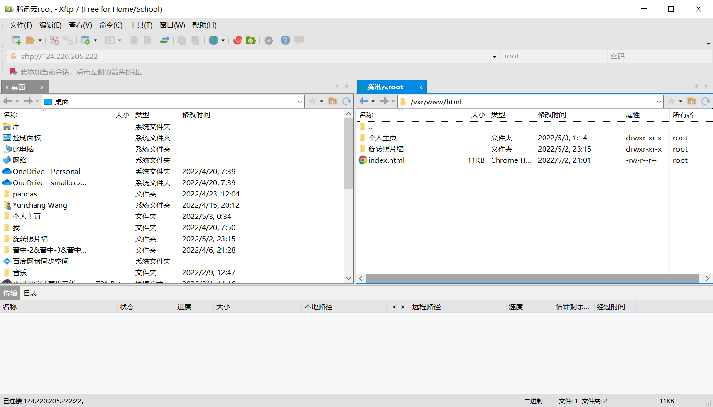Click the globe icon in toolbar

click(x=213, y=40)
